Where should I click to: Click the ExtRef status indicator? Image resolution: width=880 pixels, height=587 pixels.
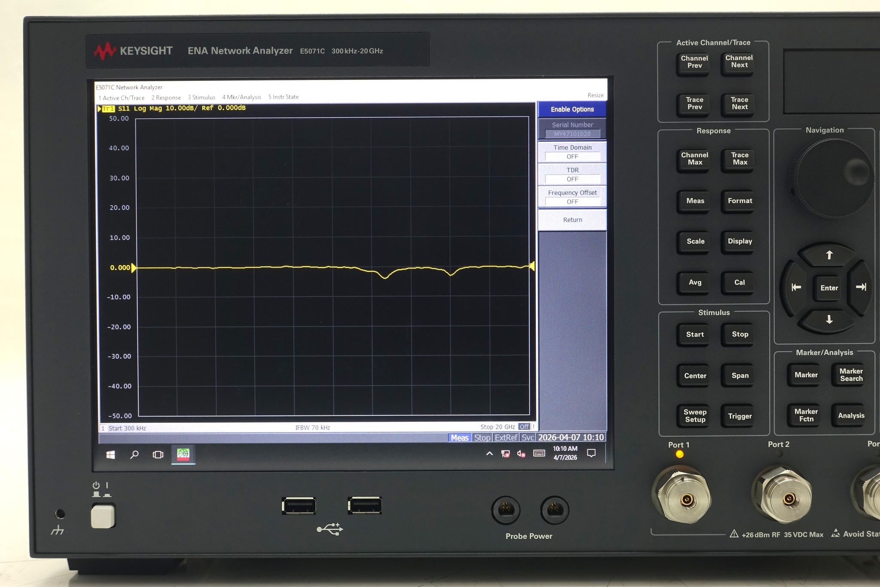506,438
